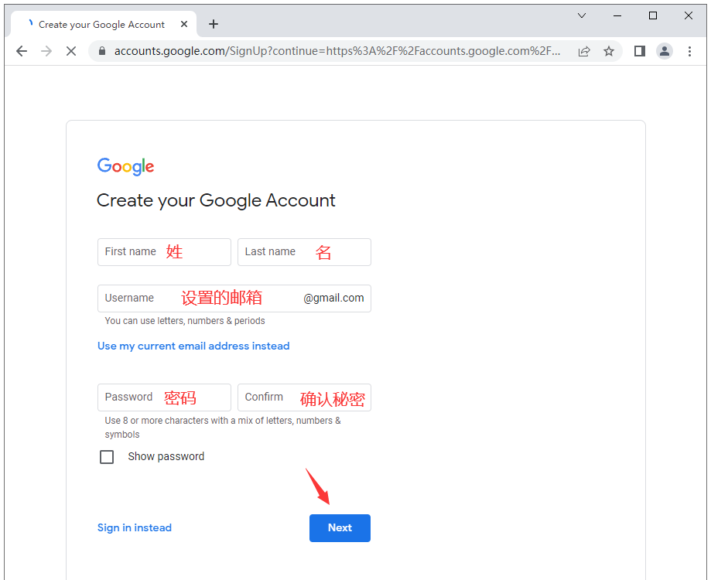The image size is (711, 580).
Task: Open the Chrome three-dot menu
Action: [689, 51]
